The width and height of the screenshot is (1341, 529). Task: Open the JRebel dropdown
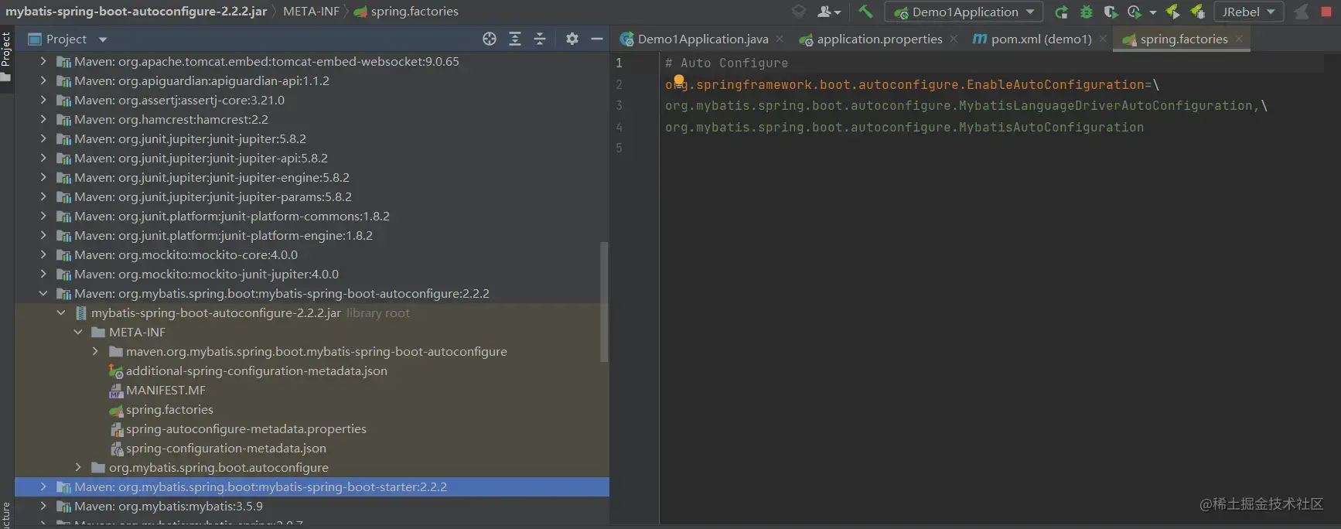click(1248, 12)
